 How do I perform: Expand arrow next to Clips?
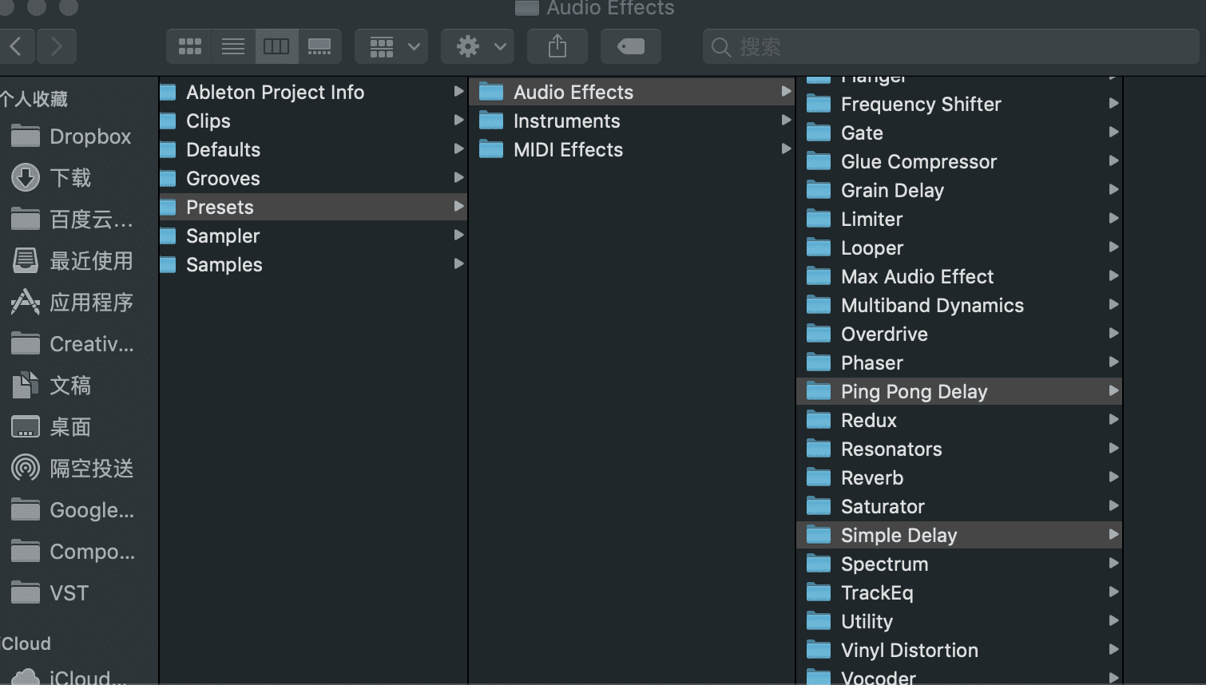[458, 120]
